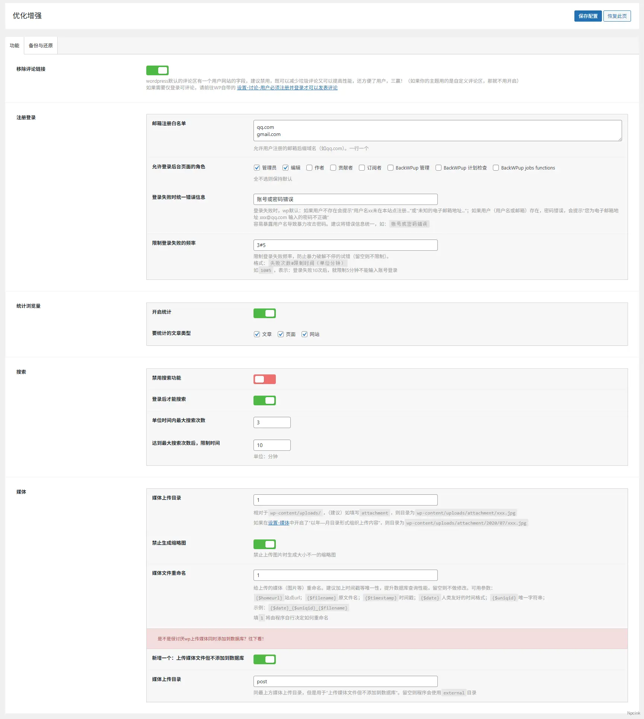Uncheck the 管理员 role checkbox

tap(257, 168)
